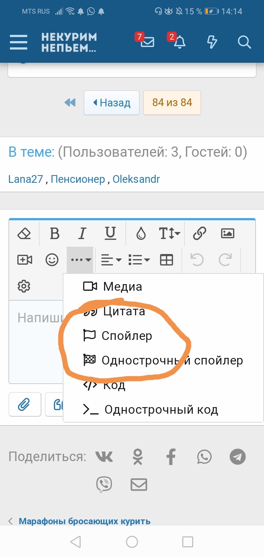Toggle bold text formatting

click(x=55, y=233)
